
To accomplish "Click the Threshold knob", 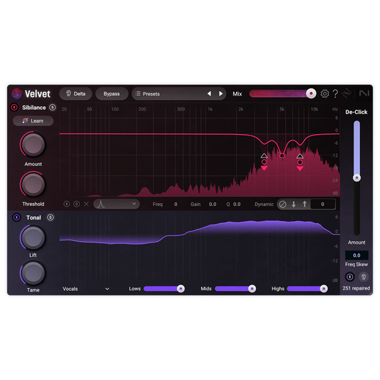I will (33, 185).
